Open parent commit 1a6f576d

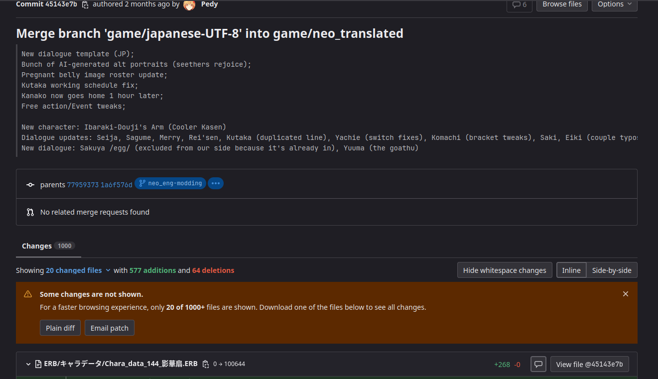[x=117, y=184]
